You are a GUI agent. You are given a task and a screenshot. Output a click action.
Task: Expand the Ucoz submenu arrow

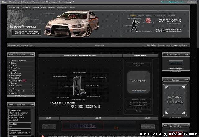coord(32,88)
